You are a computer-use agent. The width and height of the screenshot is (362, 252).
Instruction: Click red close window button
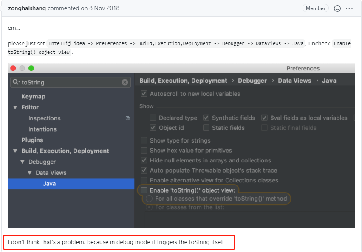(13, 68)
